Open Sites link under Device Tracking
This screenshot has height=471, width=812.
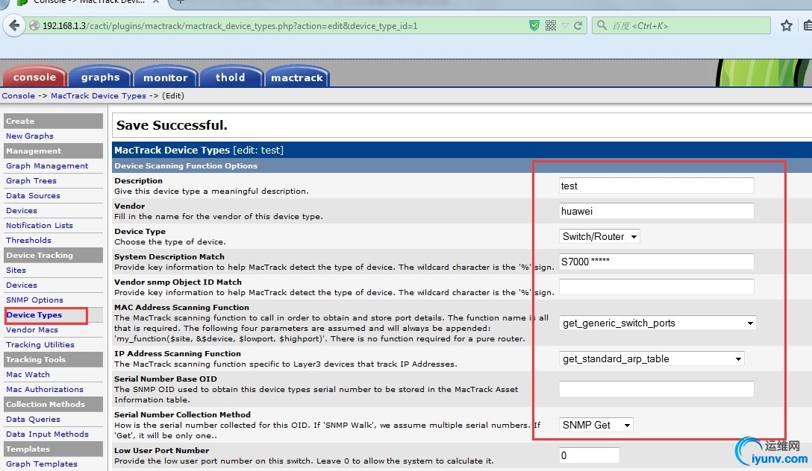[x=16, y=271]
